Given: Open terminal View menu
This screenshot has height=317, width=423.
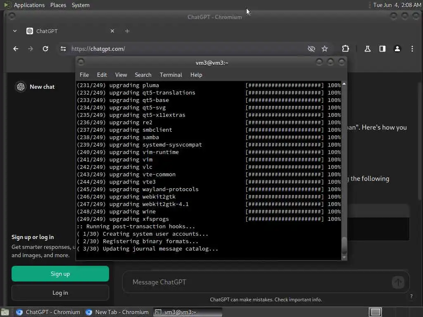Looking at the screenshot, I should pyautogui.click(x=121, y=75).
